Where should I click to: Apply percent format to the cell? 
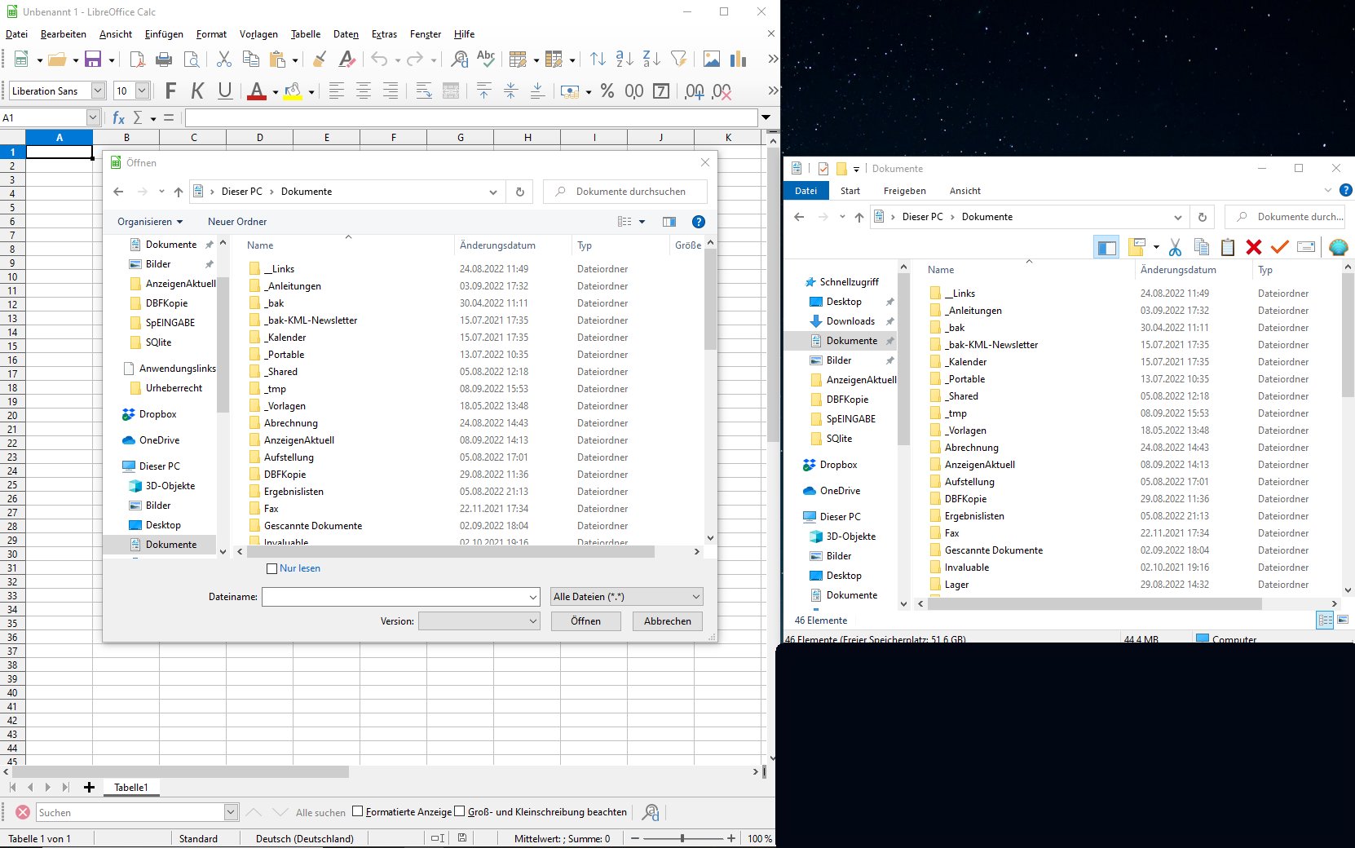click(607, 91)
